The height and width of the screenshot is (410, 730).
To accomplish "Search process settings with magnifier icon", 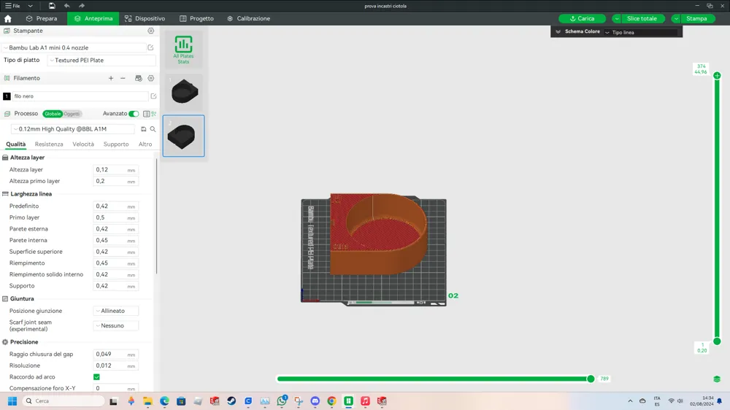I will click(x=153, y=129).
